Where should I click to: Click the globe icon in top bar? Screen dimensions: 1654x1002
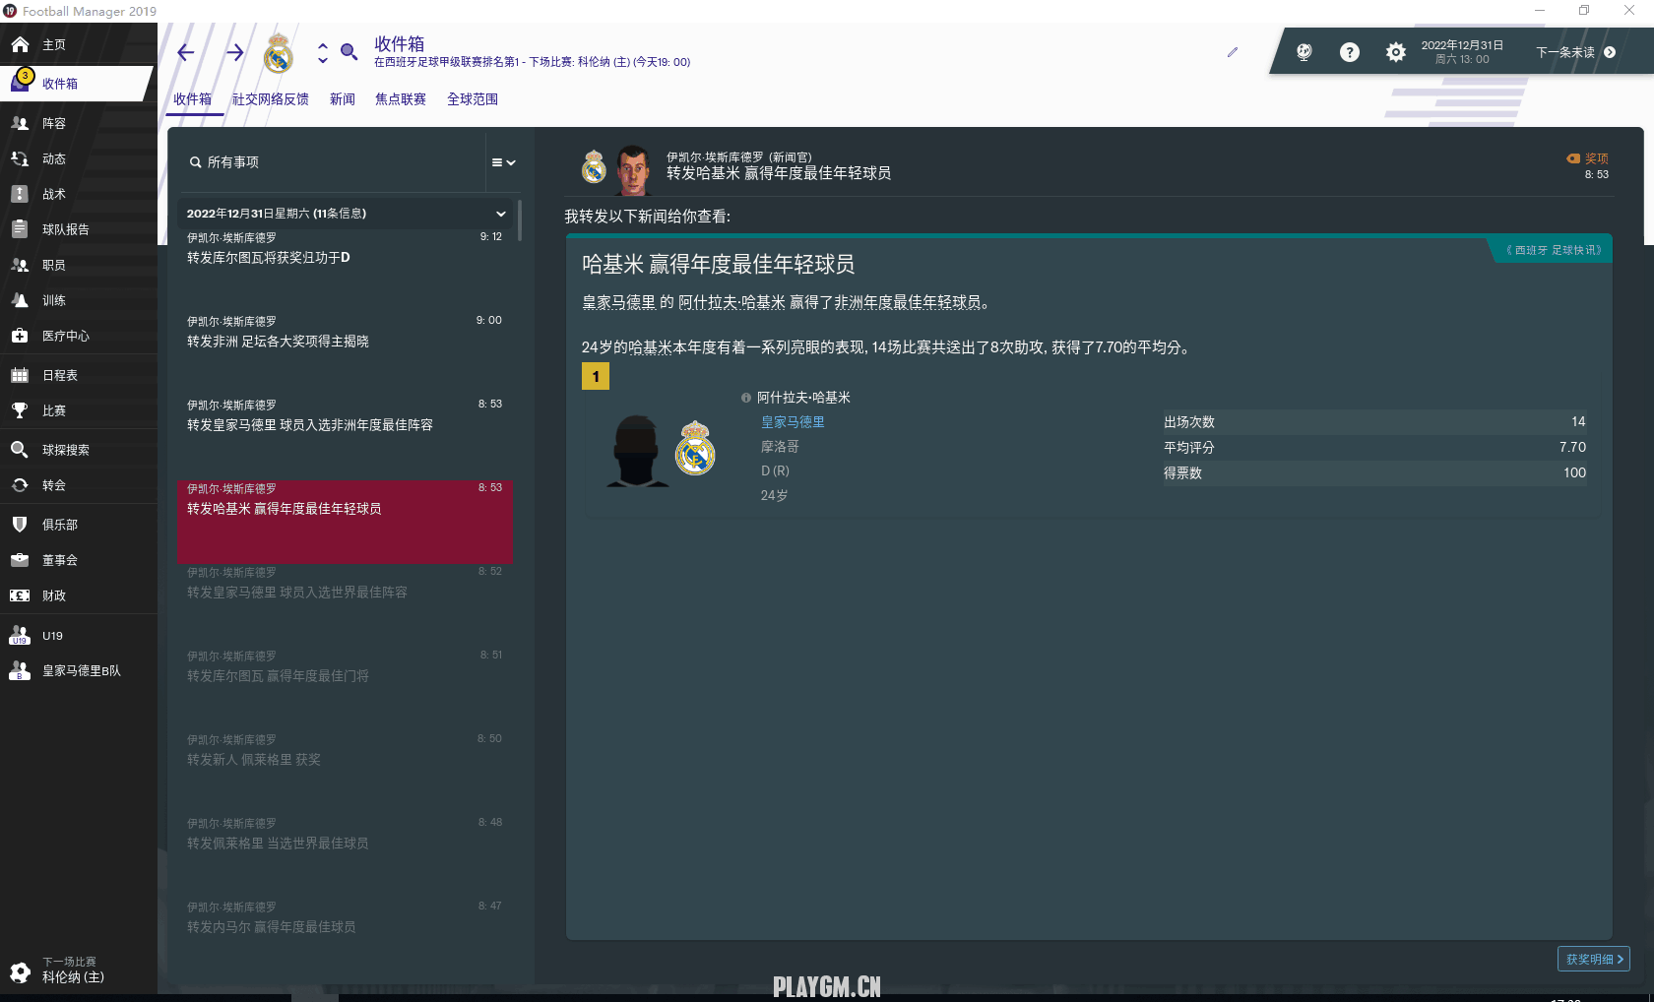coord(1304,52)
